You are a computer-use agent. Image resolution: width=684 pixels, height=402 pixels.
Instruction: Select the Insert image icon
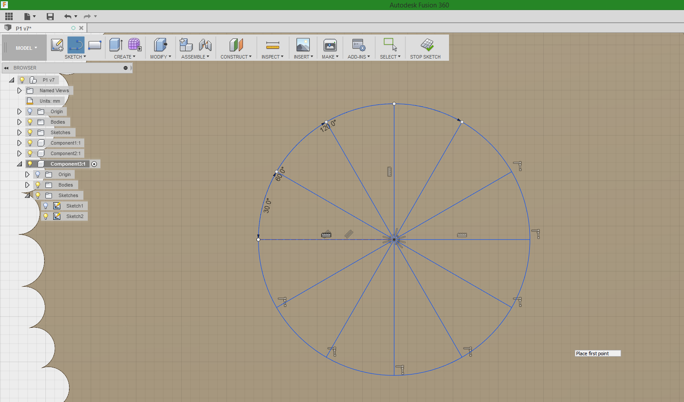coord(303,45)
